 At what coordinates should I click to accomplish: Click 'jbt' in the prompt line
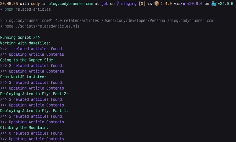105,4
